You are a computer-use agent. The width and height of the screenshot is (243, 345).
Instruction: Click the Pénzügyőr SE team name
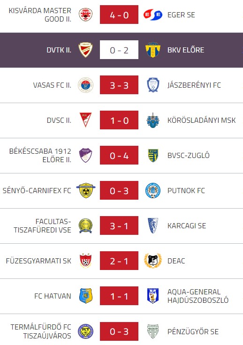coord(193,331)
